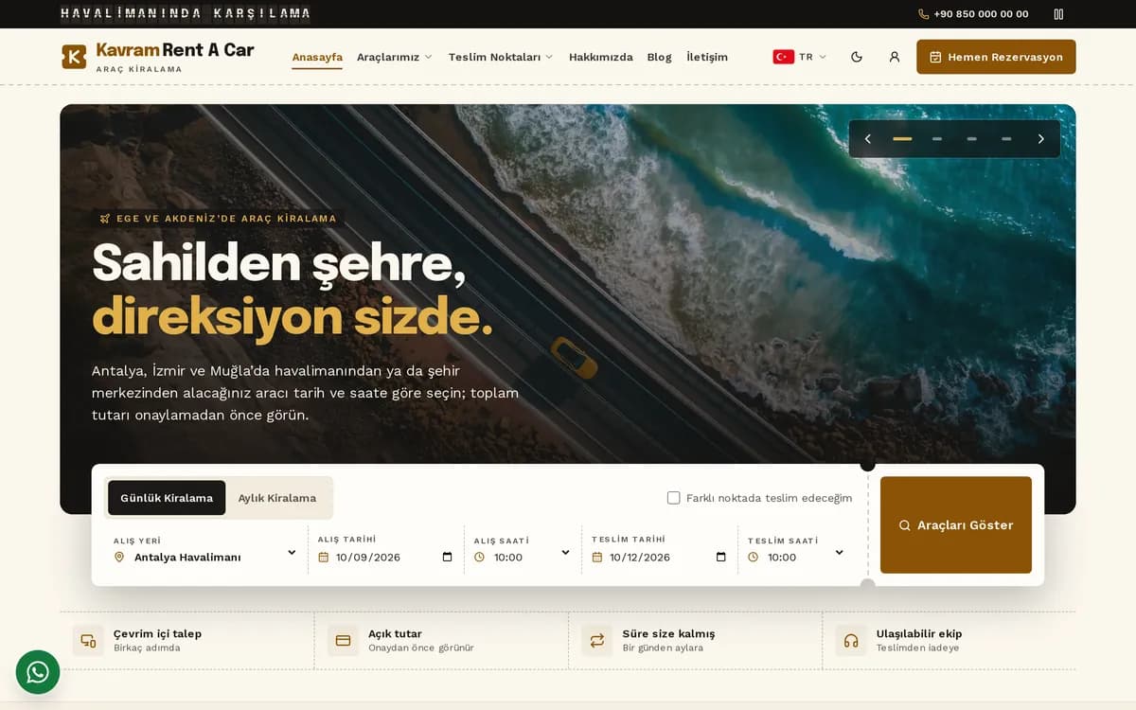Click the Teslim Tarihi date field
The height and width of the screenshot is (710, 1136).
(660, 557)
